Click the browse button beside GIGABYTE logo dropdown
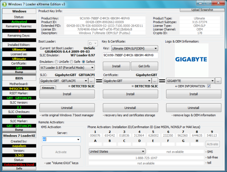Image resolution: width=227 pixels, height=172 pixels. click(218, 81)
